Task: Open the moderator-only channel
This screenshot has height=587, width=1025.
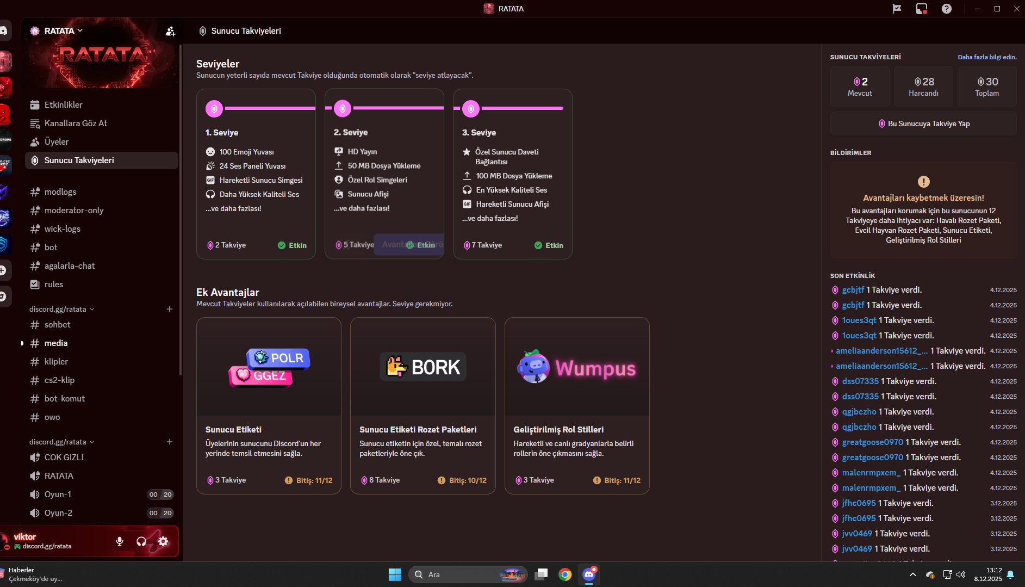Action: click(102, 210)
